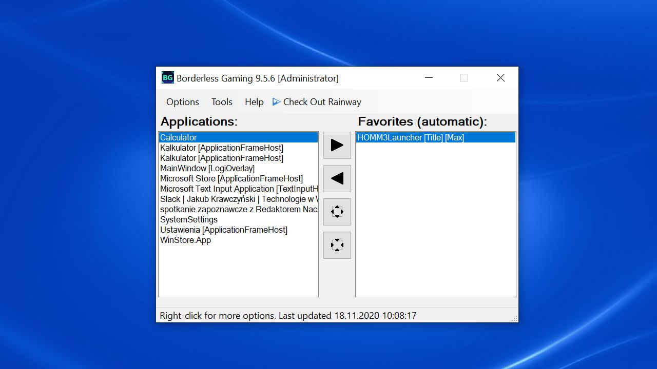Click the Borderless Gaming BG title bar icon
This screenshot has height=369, width=657.
(x=168, y=78)
